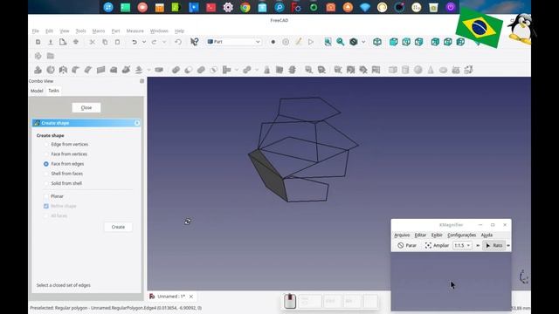Click the New document icon
559x314 pixels.
pos(38,42)
